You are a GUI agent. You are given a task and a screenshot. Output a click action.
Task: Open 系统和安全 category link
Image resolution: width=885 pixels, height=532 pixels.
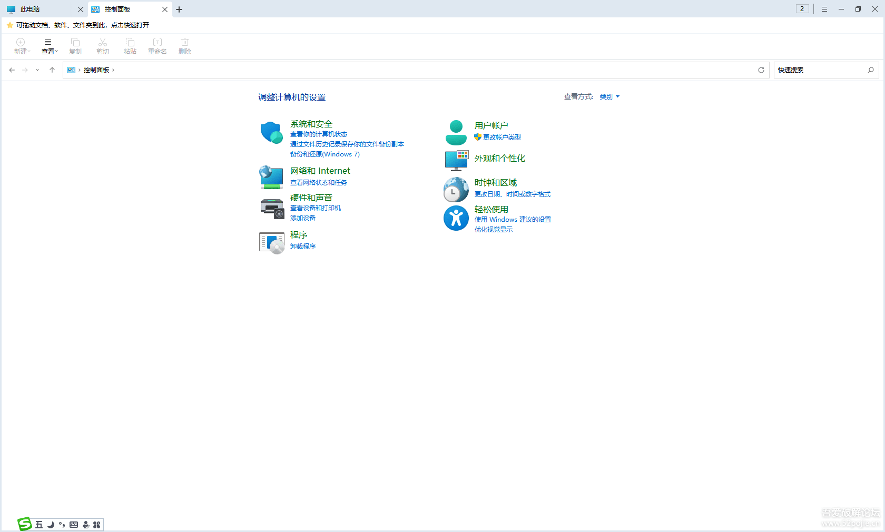[x=311, y=124]
